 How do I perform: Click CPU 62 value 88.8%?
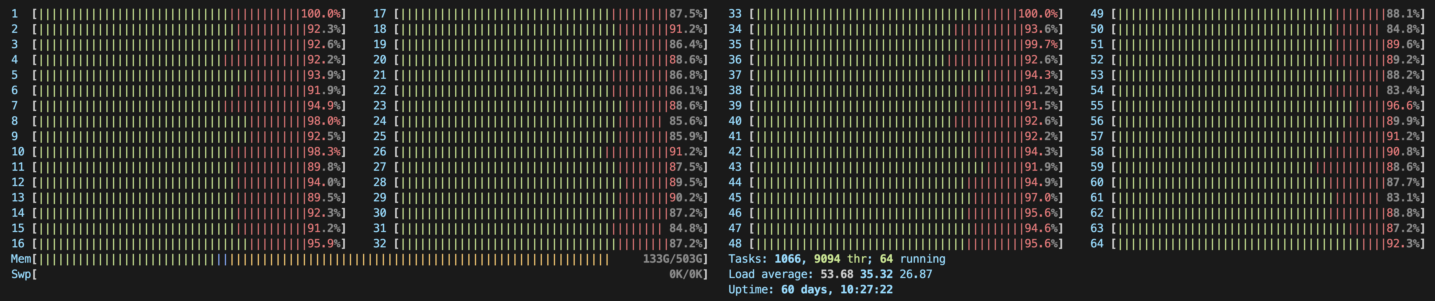click(1403, 213)
